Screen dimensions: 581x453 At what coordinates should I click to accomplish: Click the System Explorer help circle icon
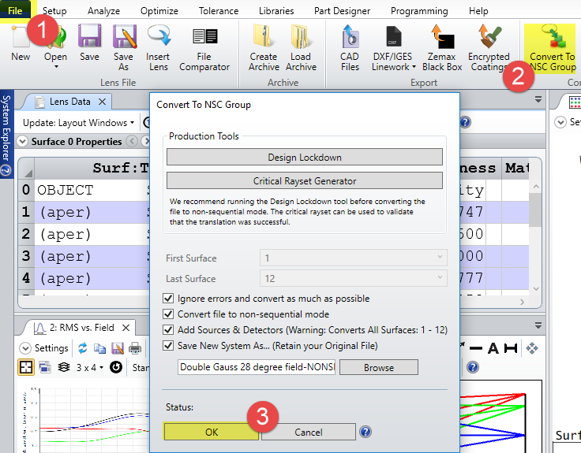[6, 170]
